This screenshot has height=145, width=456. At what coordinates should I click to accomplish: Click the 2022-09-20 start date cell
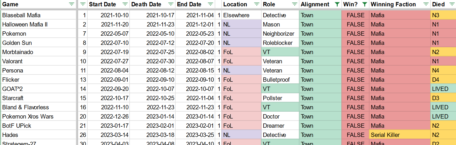[108, 89]
